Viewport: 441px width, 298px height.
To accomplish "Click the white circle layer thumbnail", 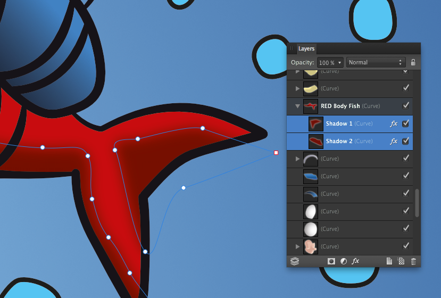I will (311, 229).
